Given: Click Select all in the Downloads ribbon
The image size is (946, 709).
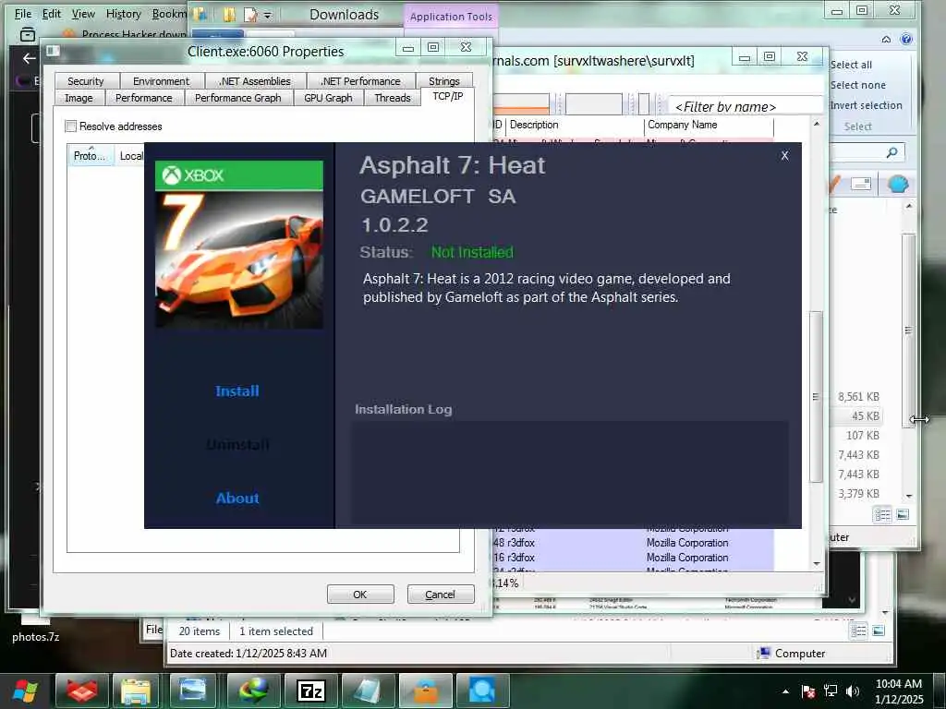Looking at the screenshot, I should point(851,65).
